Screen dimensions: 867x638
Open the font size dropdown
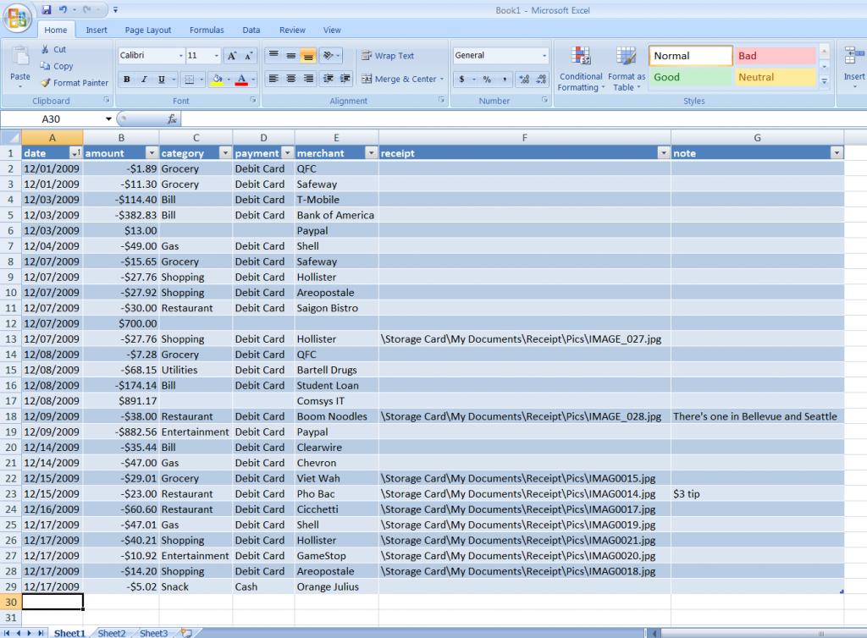tap(216, 55)
